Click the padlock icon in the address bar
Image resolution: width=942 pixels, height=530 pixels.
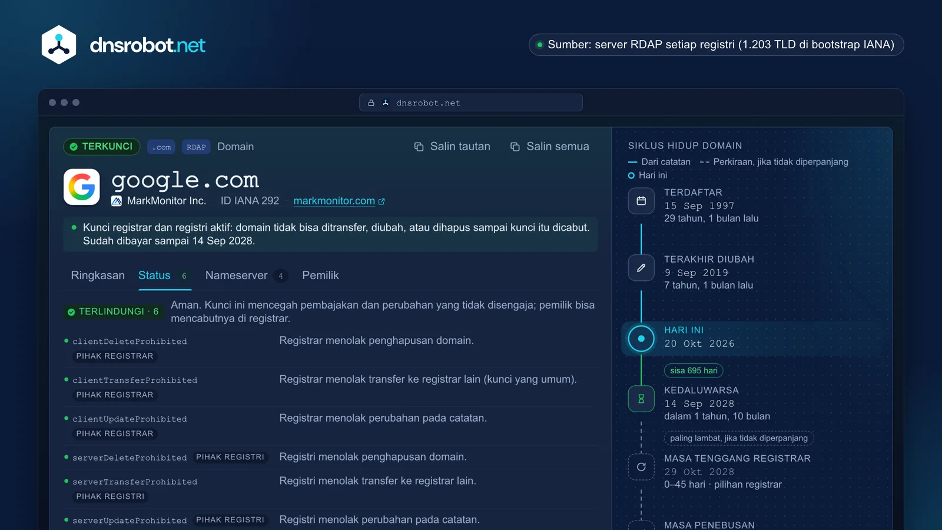coord(371,103)
